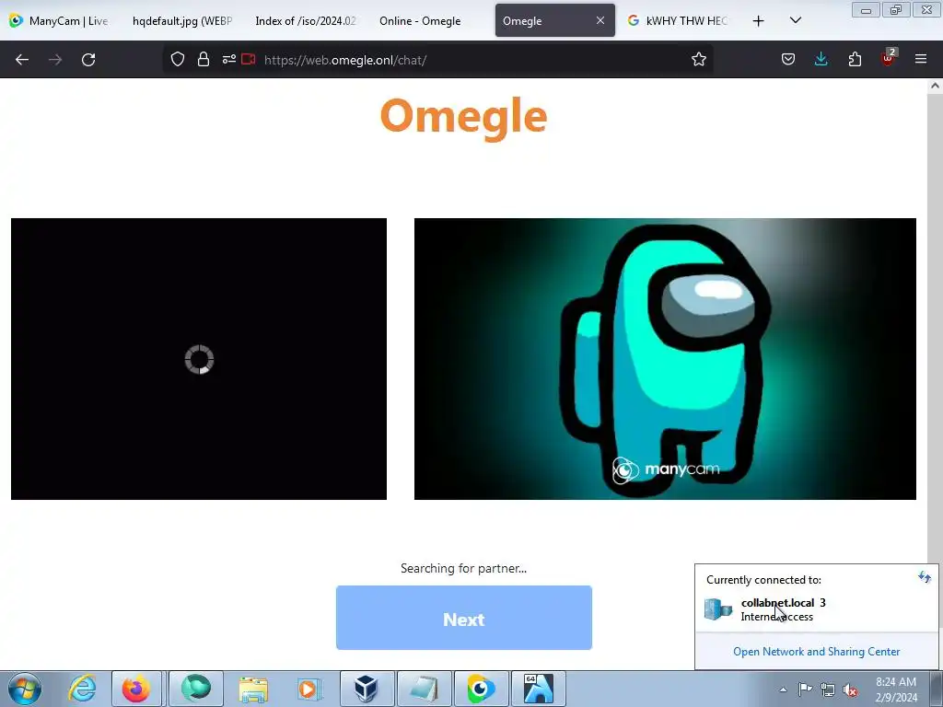Switch to the Index of /iso/2024.02 tab

click(x=306, y=21)
